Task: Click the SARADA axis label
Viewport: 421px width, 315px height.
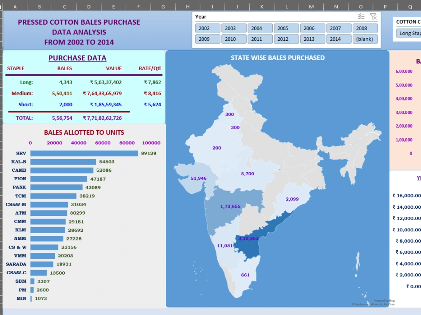Action: coord(16,264)
